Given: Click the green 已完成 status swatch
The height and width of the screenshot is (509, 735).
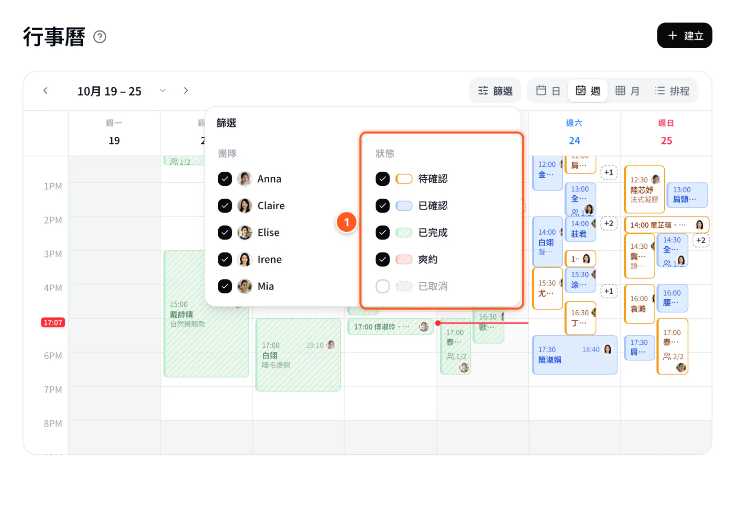Looking at the screenshot, I should tap(404, 233).
